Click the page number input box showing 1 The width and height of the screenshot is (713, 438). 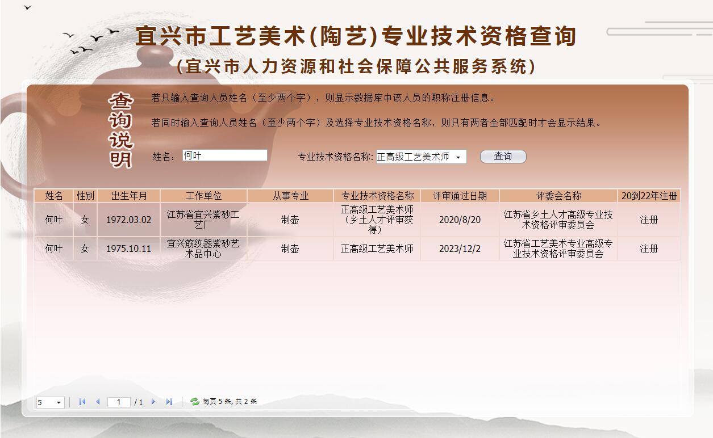coord(118,402)
